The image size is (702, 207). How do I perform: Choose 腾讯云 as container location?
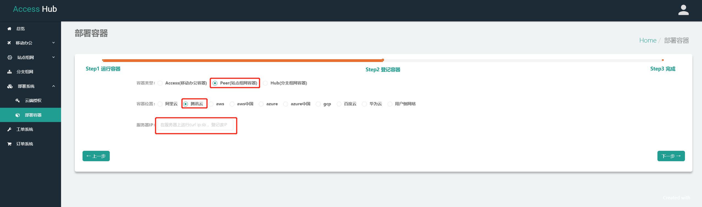point(186,104)
